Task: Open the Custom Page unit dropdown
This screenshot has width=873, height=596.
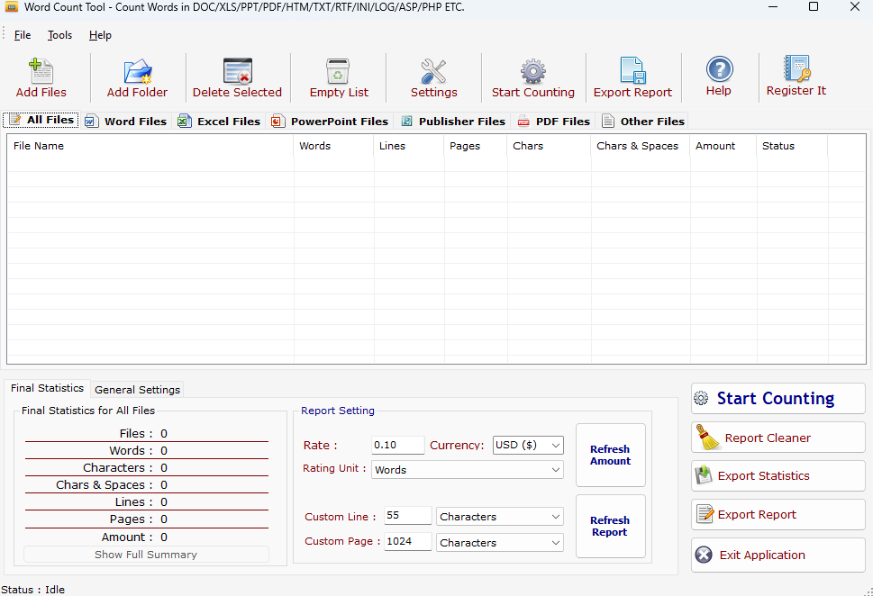Action: pyautogui.click(x=499, y=543)
